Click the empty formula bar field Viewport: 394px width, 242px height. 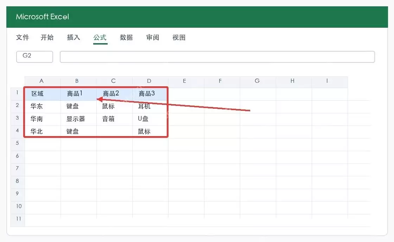click(x=217, y=56)
